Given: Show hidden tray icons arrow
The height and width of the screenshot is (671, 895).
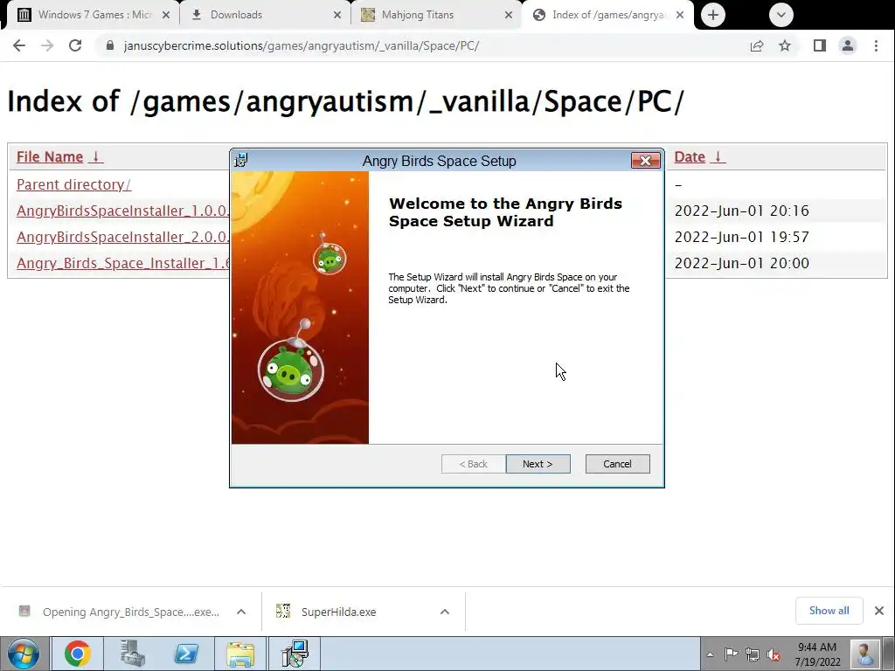Looking at the screenshot, I should pos(710,654).
